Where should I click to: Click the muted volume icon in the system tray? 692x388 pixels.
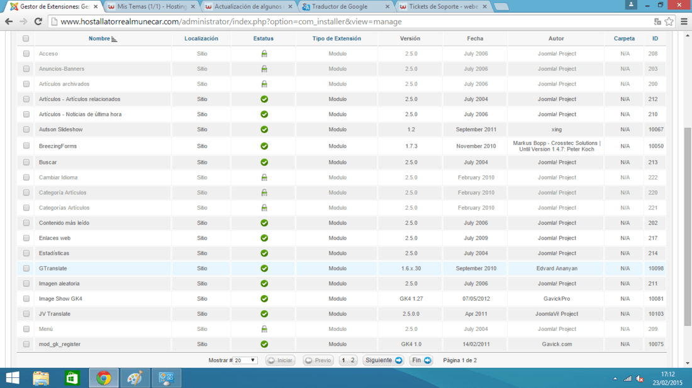click(x=640, y=379)
